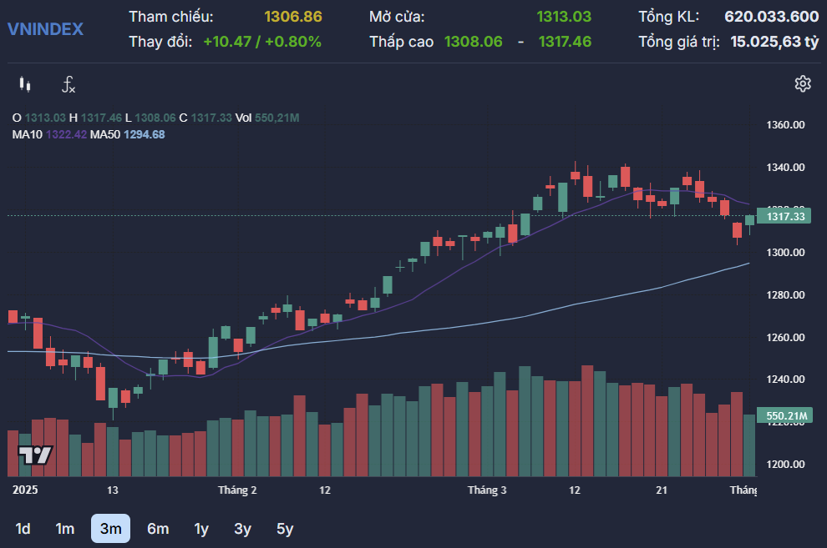Switch chart to 5y range

click(285, 529)
